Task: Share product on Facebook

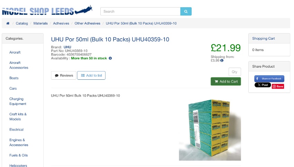Action: (269, 79)
